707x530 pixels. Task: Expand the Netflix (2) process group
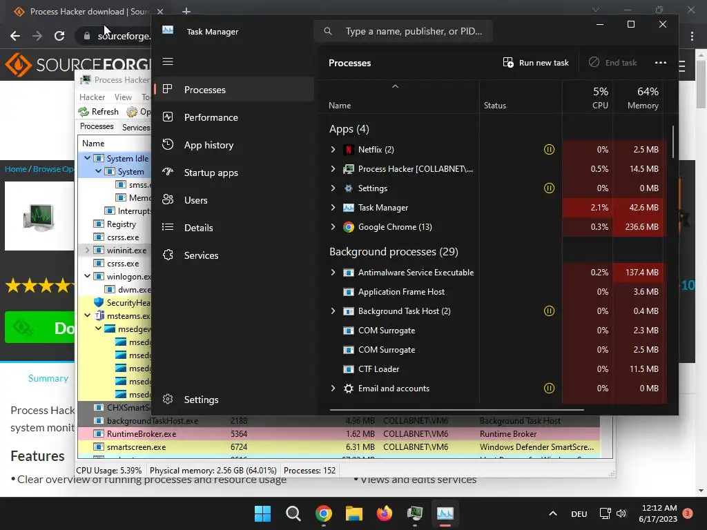click(x=333, y=149)
